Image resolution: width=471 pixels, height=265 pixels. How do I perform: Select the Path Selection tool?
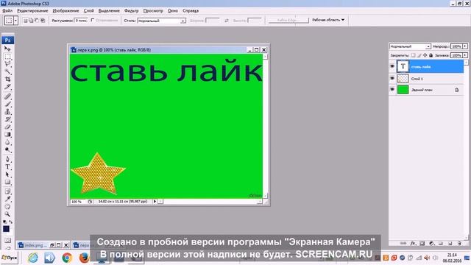click(7, 174)
